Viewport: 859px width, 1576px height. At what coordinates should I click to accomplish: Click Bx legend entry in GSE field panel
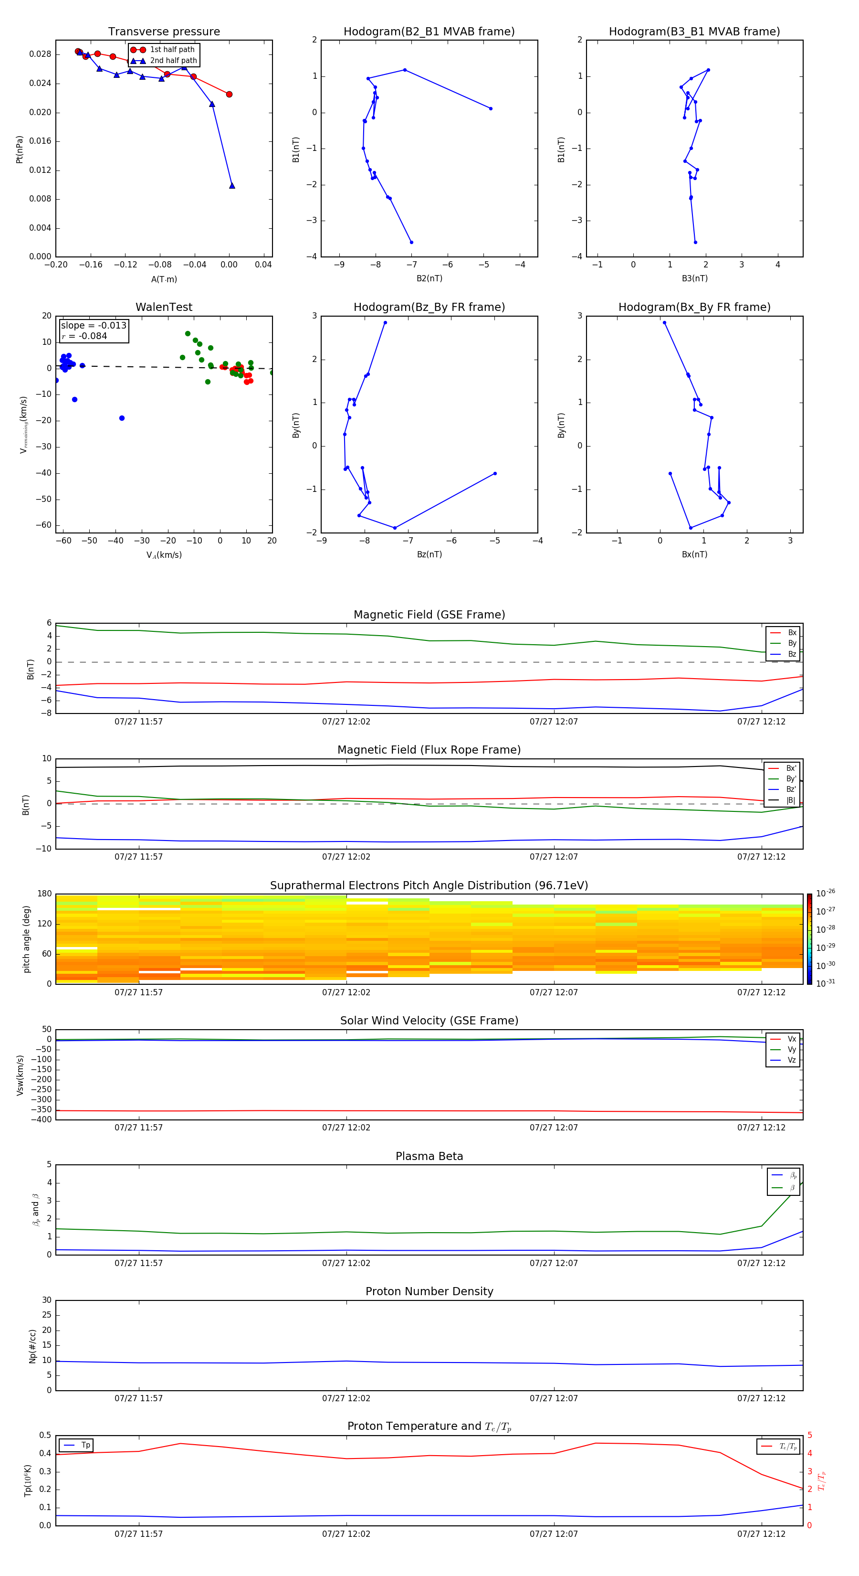tap(783, 633)
